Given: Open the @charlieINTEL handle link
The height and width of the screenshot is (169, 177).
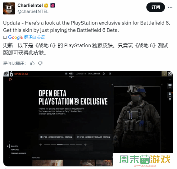Looking at the screenshot, I should (33, 11).
